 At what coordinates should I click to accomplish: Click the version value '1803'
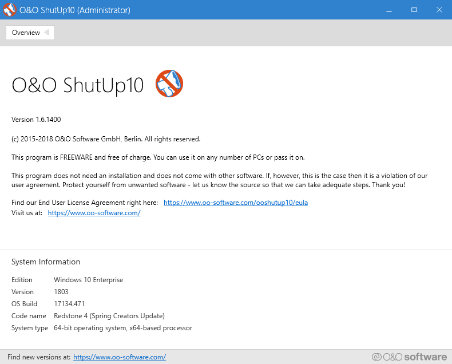click(x=61, y=292)
